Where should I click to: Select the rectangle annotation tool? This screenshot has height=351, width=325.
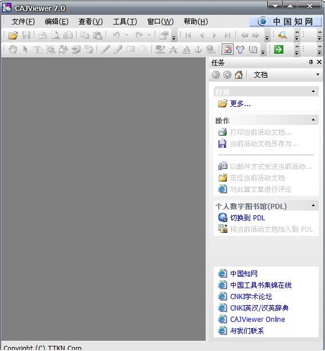pos(131,49)
